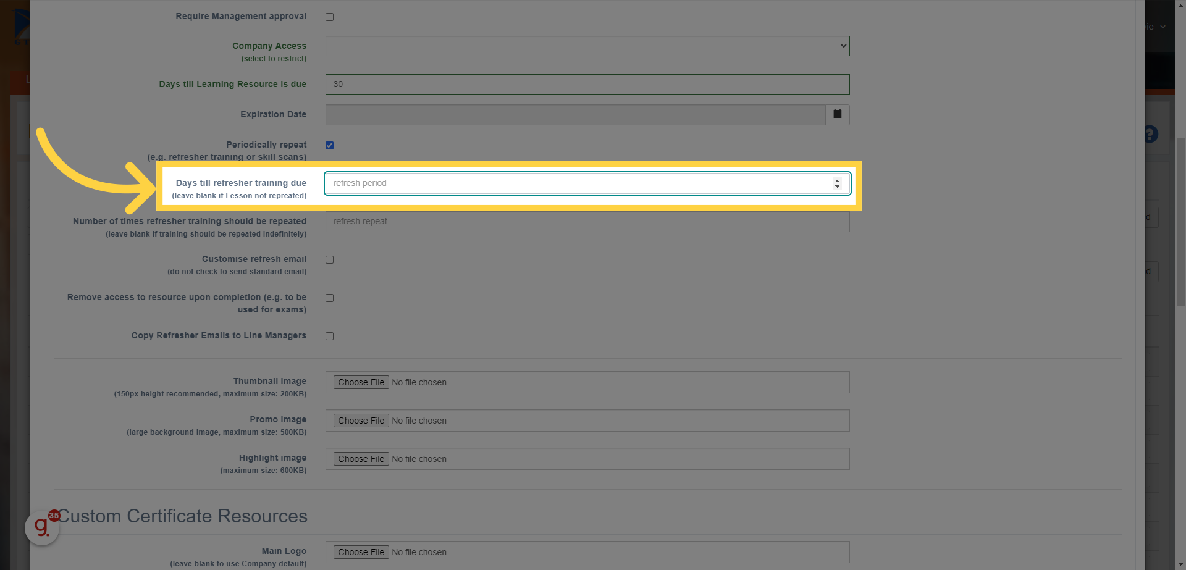Click the Expiration Date text field

[x=575, y=114]
